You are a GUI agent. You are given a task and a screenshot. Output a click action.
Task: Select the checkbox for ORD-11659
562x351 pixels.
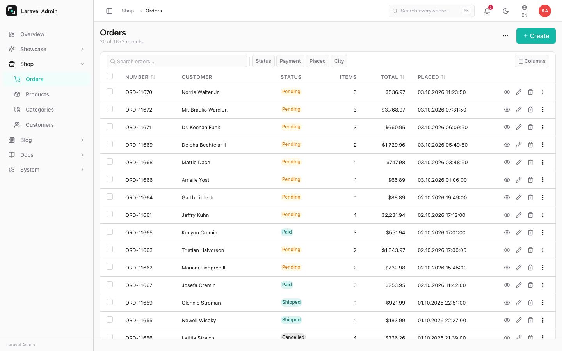[x=110, y=302]
